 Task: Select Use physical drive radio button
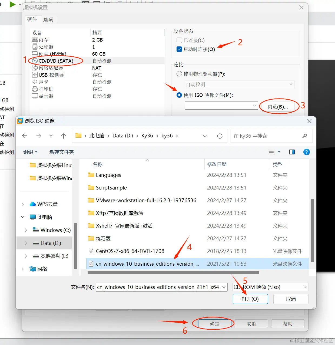[x=179, y=74]
